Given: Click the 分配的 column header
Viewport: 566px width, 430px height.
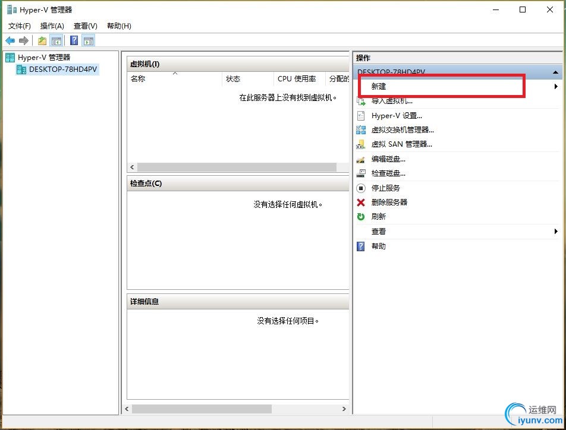Looking at the screenshot, I should pos(338,78).
